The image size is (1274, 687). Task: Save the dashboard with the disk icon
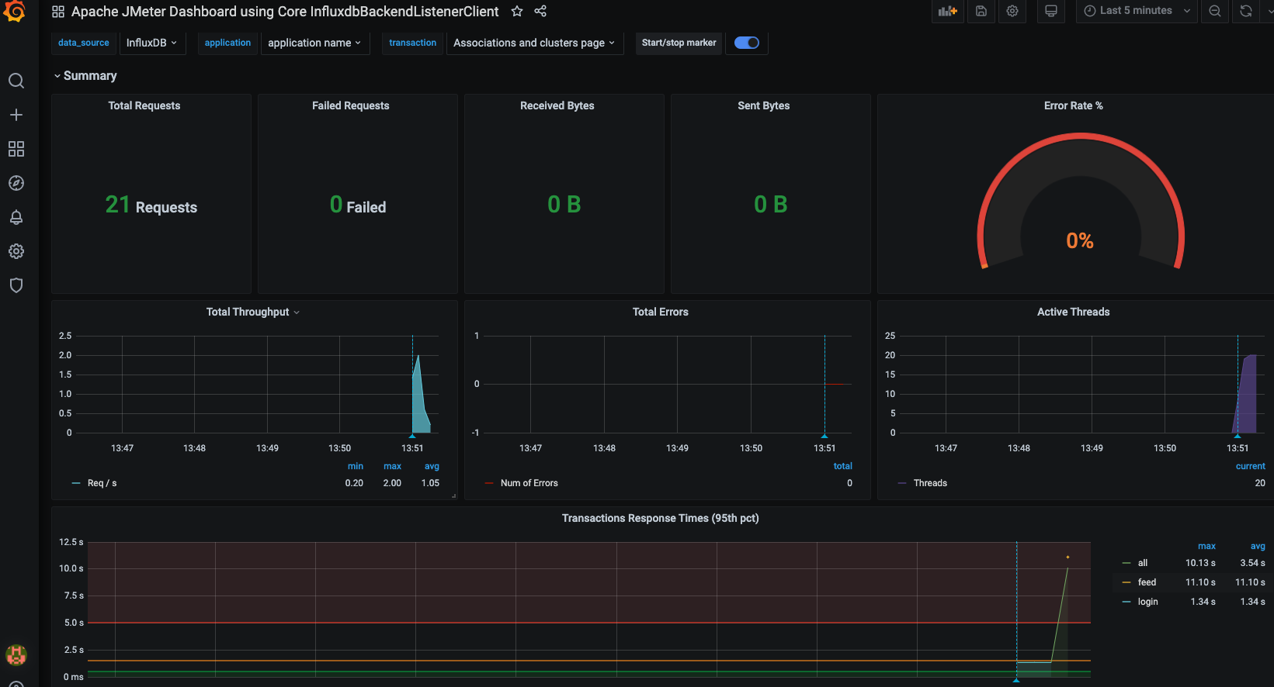tap(981, 11)
